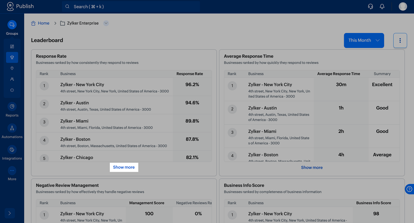This screenshot has width=414, height=223.
Task: Click Show more under Response Rate
Action: click(124, 167)
